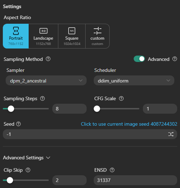Screen dimensions: 180x188
Task: Click the CFG Scale slider handle
Action: [97, 109]
